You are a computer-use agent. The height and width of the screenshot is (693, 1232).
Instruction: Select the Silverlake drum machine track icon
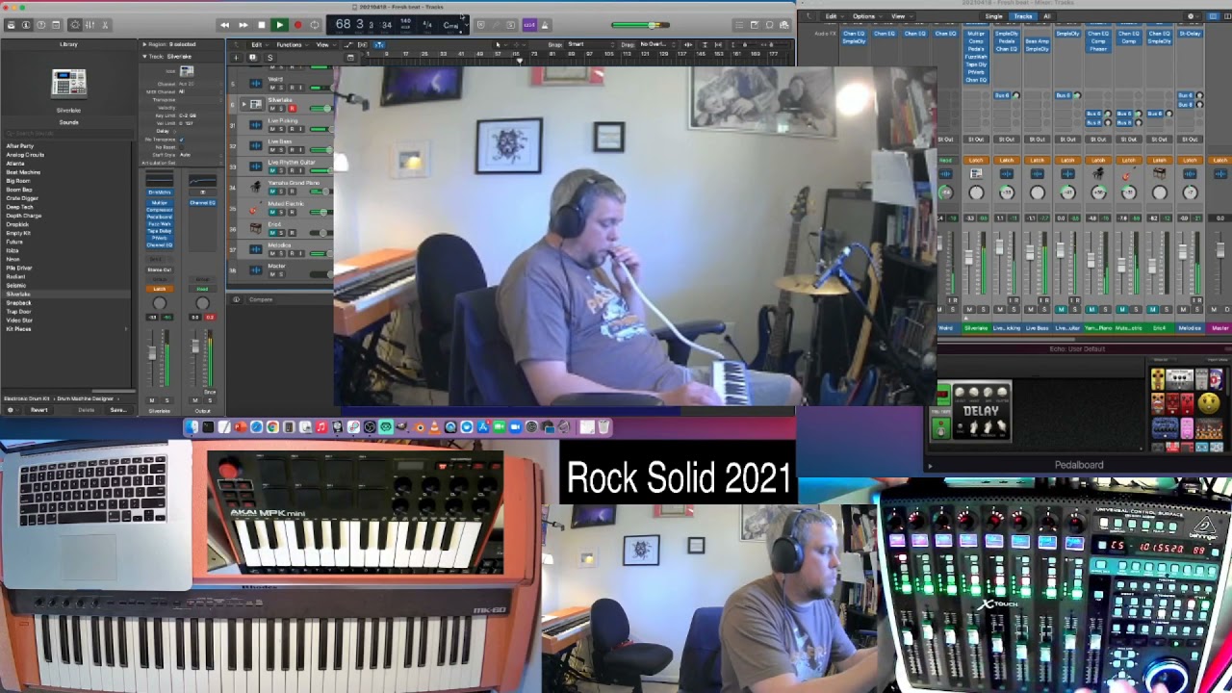(x=256, y=104)
